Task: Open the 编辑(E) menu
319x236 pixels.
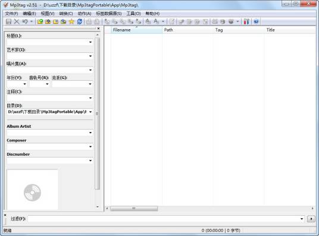Action: click(x=29, y=14)
